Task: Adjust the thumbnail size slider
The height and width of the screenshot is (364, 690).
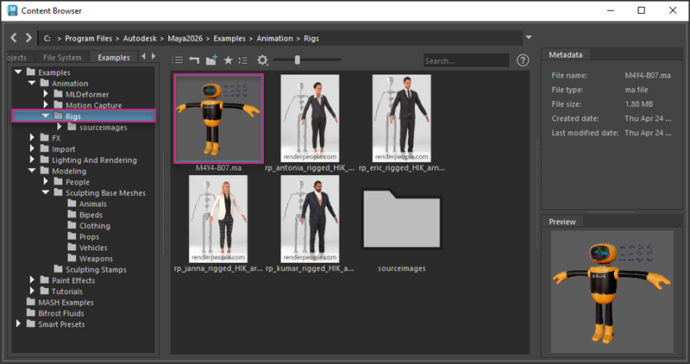Action: click(298, 60)
